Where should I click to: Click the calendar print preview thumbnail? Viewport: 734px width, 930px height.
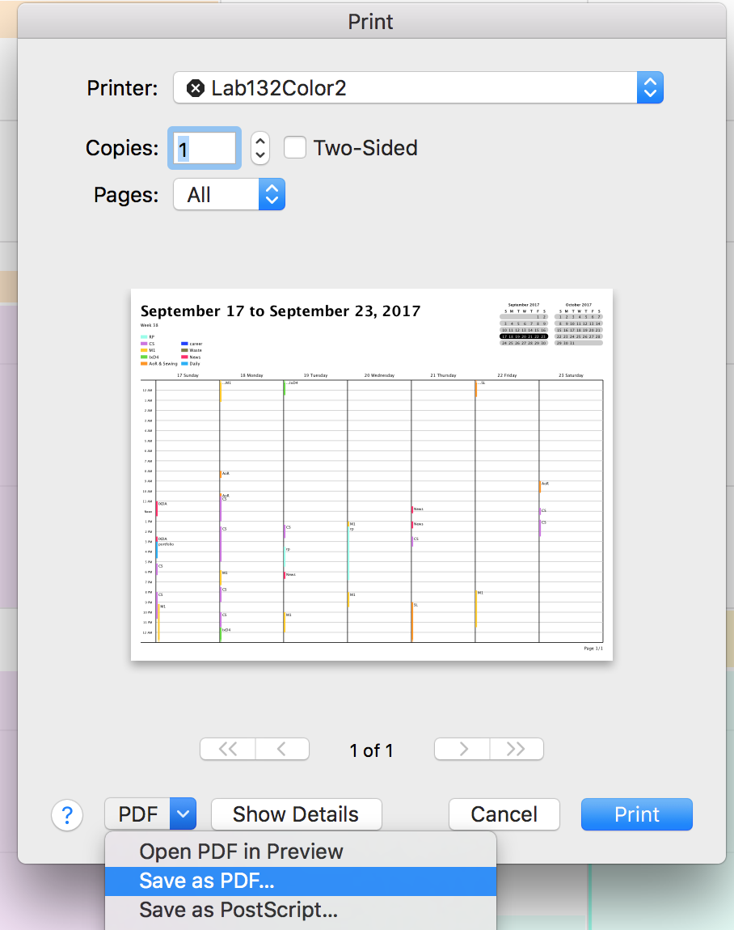(x=372, y=475)
